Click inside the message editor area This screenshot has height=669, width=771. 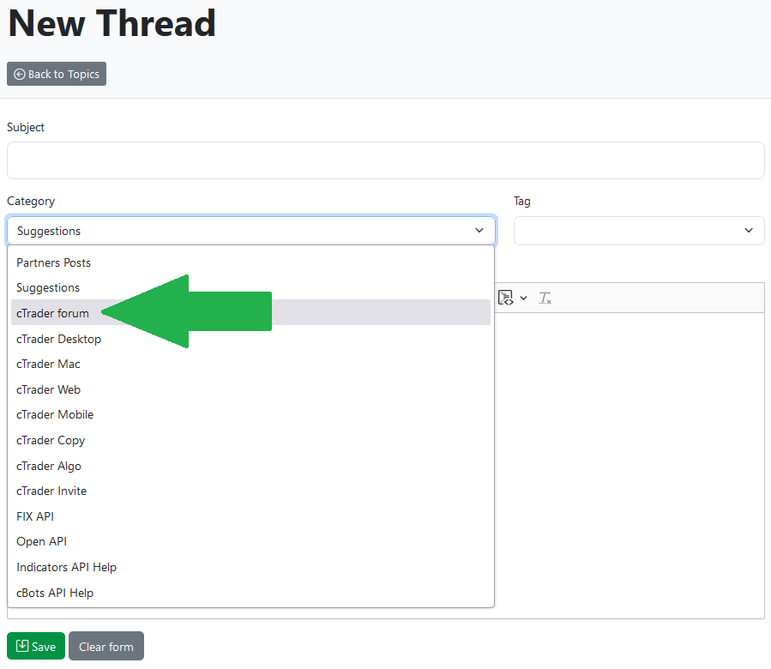tap(629, 465)
